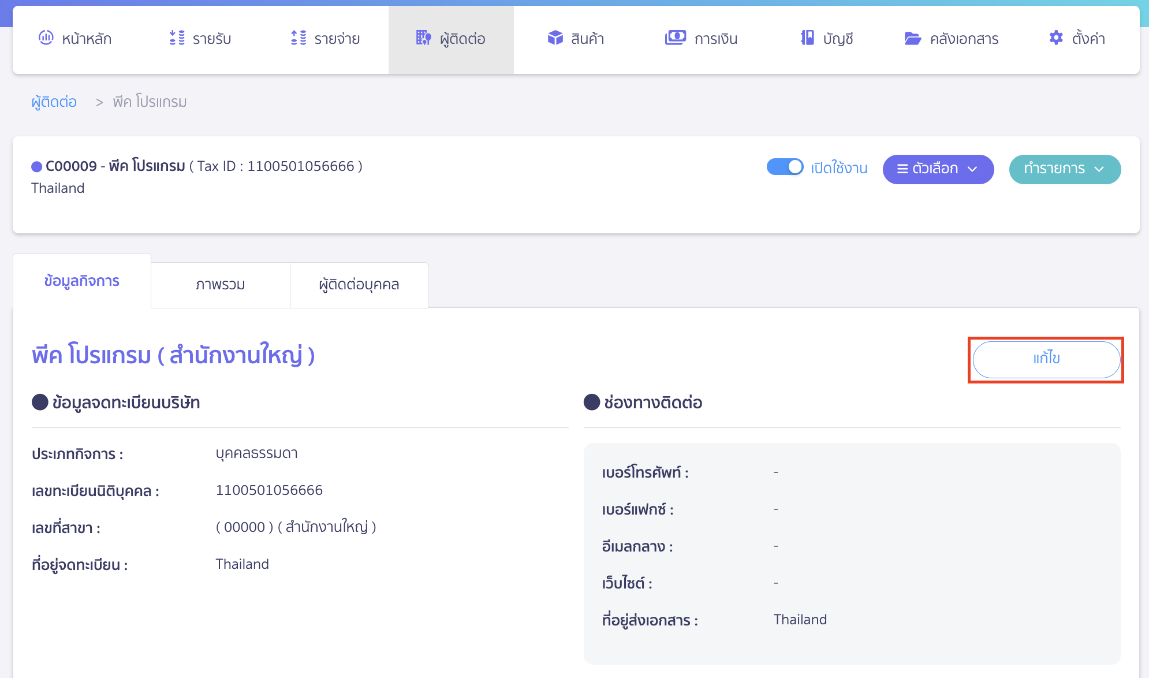Switch to the ผู้ติดต่อบุคคล tab
The image size is (1149, 678).
click(x=359, y=284)
